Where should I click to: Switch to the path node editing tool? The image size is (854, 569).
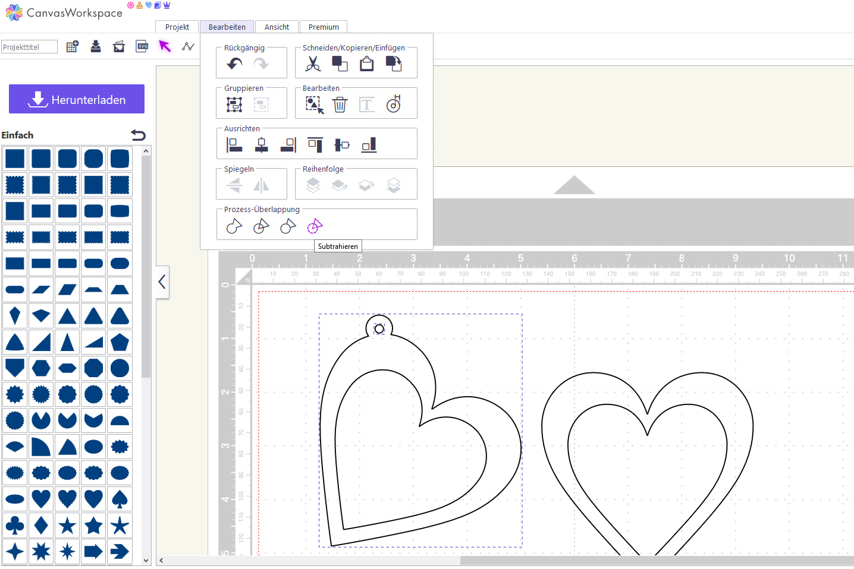(x=188, y=46)
